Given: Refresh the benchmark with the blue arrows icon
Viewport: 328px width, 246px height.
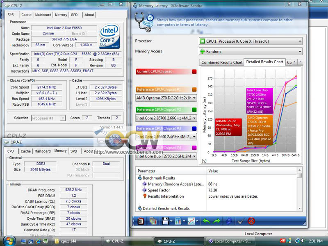Looking at the screenshot, I should (x=229, y=221).
